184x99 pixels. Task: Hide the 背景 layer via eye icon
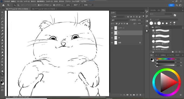coord(112,43)
